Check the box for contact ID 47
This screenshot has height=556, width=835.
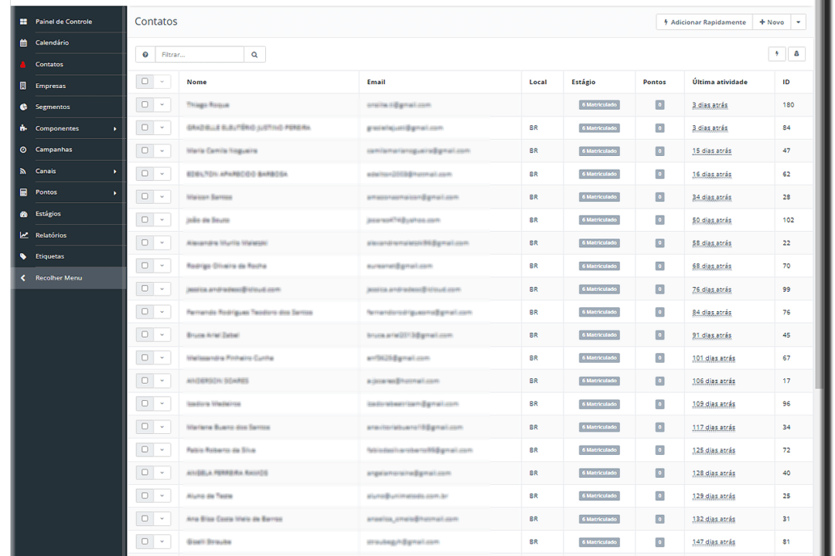tap(145, 151)
